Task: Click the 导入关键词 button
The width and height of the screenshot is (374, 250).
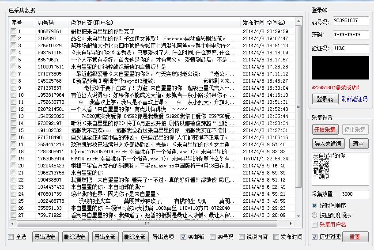Action: pyautogui.click(x=328, y=144)
